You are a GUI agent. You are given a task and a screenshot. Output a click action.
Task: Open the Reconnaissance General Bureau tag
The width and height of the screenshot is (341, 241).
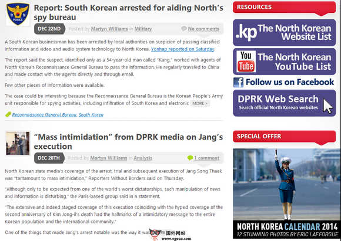pos(44,115)
